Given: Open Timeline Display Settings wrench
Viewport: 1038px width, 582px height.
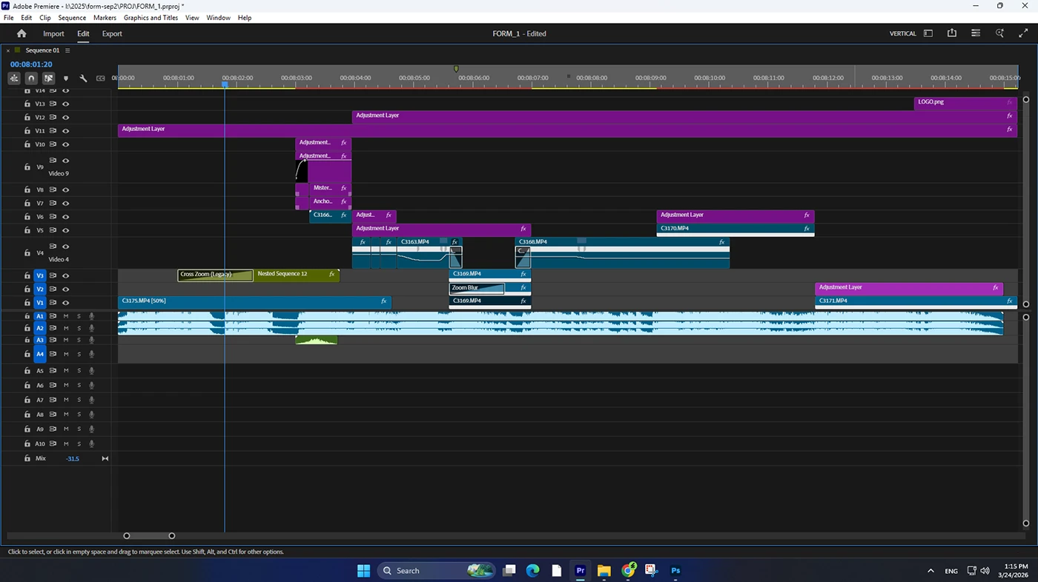Looking at the screenshot, I should tap(83, 78).
